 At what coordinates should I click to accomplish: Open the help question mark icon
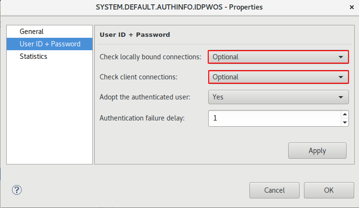tap(17, 190)
